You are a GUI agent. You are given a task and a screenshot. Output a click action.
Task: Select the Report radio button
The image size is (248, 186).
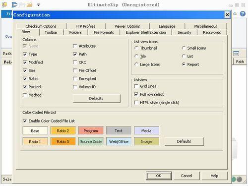pyautogui.click(x=184, y=64)
